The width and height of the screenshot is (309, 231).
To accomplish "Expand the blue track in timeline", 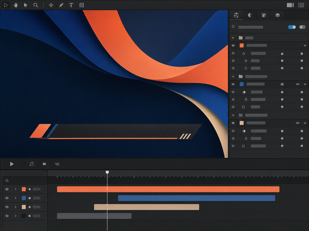I will coord(15,198).
